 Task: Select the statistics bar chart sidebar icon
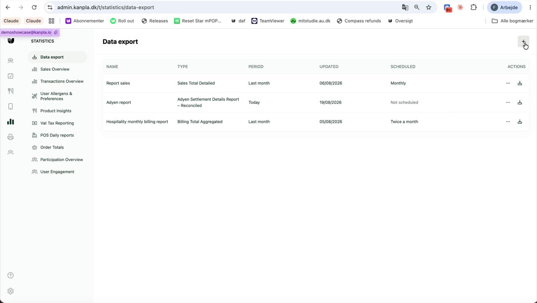click(x=11, y=122)
